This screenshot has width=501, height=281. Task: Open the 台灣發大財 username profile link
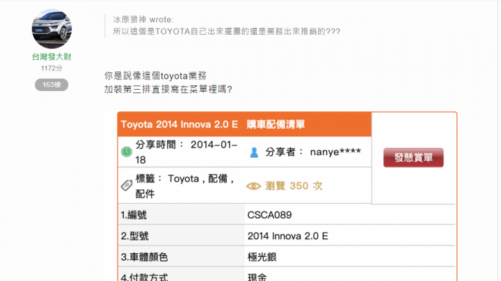tap(51, 57)
